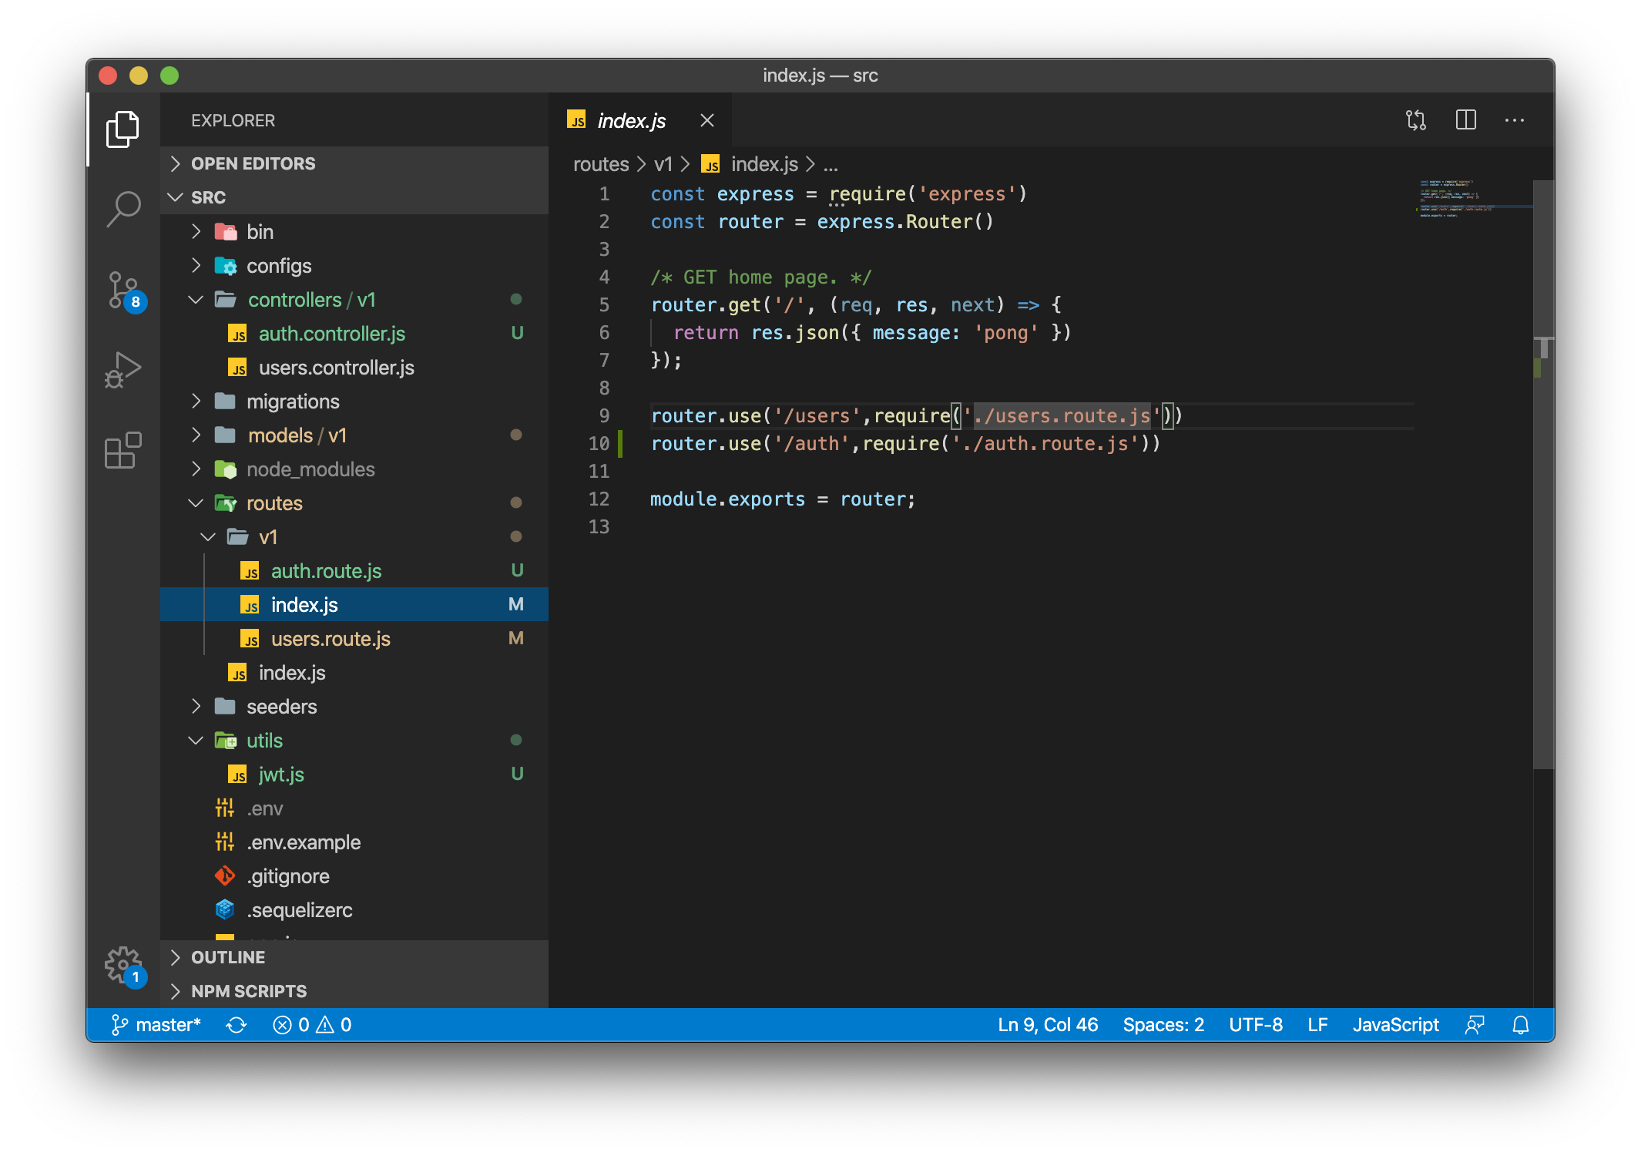The width and height of the screenshot is (1641, 1156).
Task: Expand the OPEN EDITORS section
Action: 253,163
